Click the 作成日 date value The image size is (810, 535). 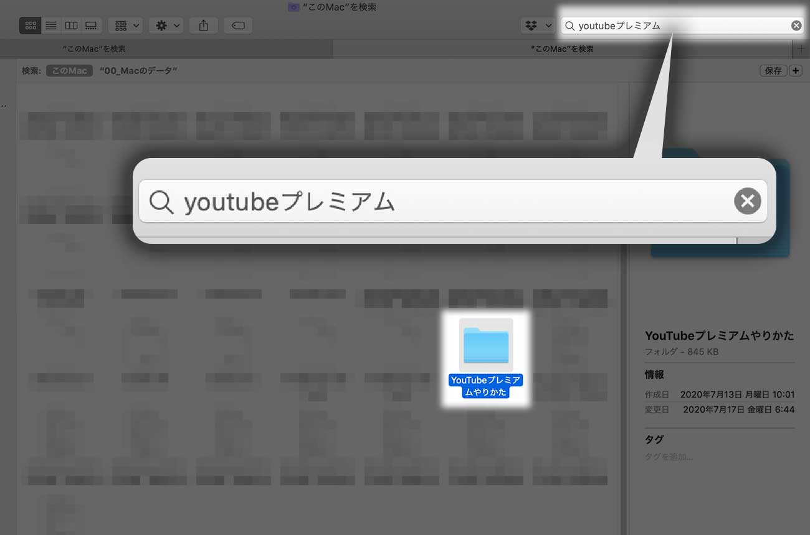tap(737, 394)
